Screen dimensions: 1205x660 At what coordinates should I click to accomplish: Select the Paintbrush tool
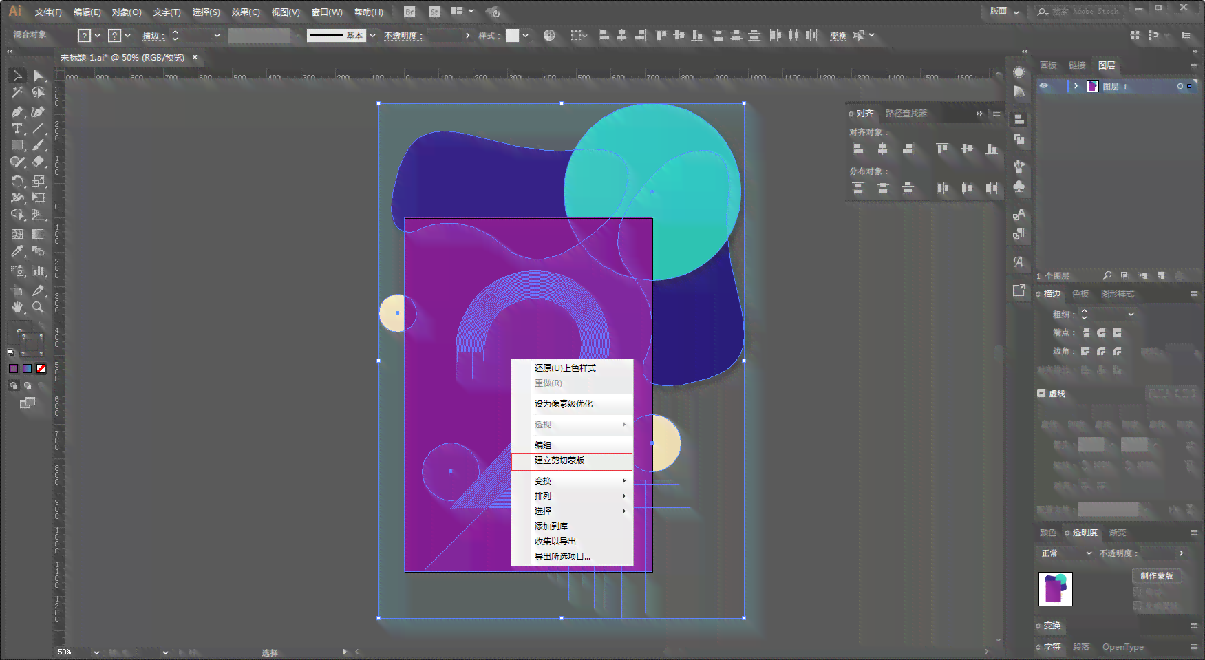coord(39,145)
